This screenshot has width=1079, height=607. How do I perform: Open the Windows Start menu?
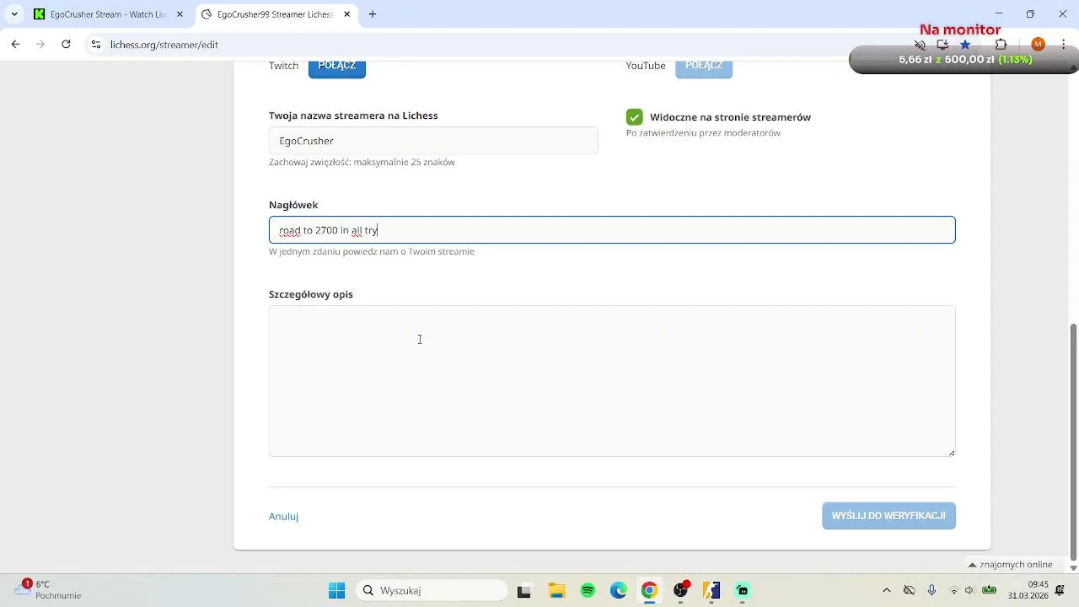[336, 590]
